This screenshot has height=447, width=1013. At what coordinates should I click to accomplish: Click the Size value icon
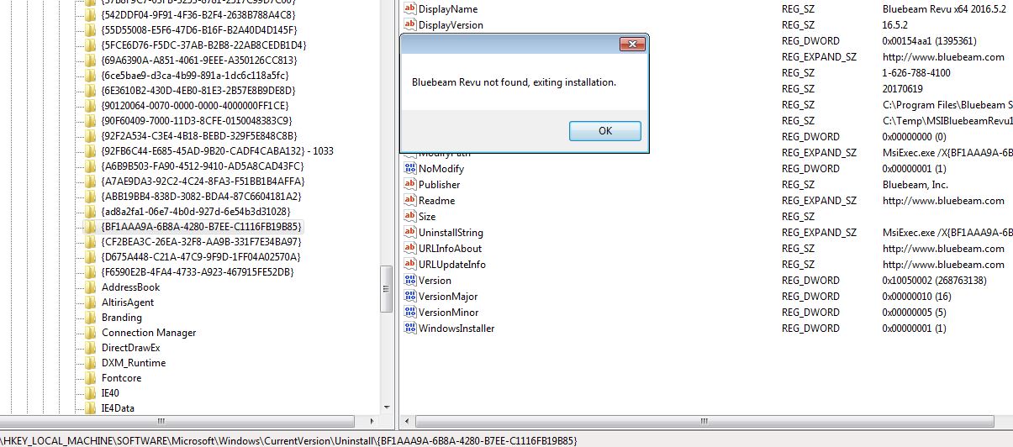click(x=410, y=216)
